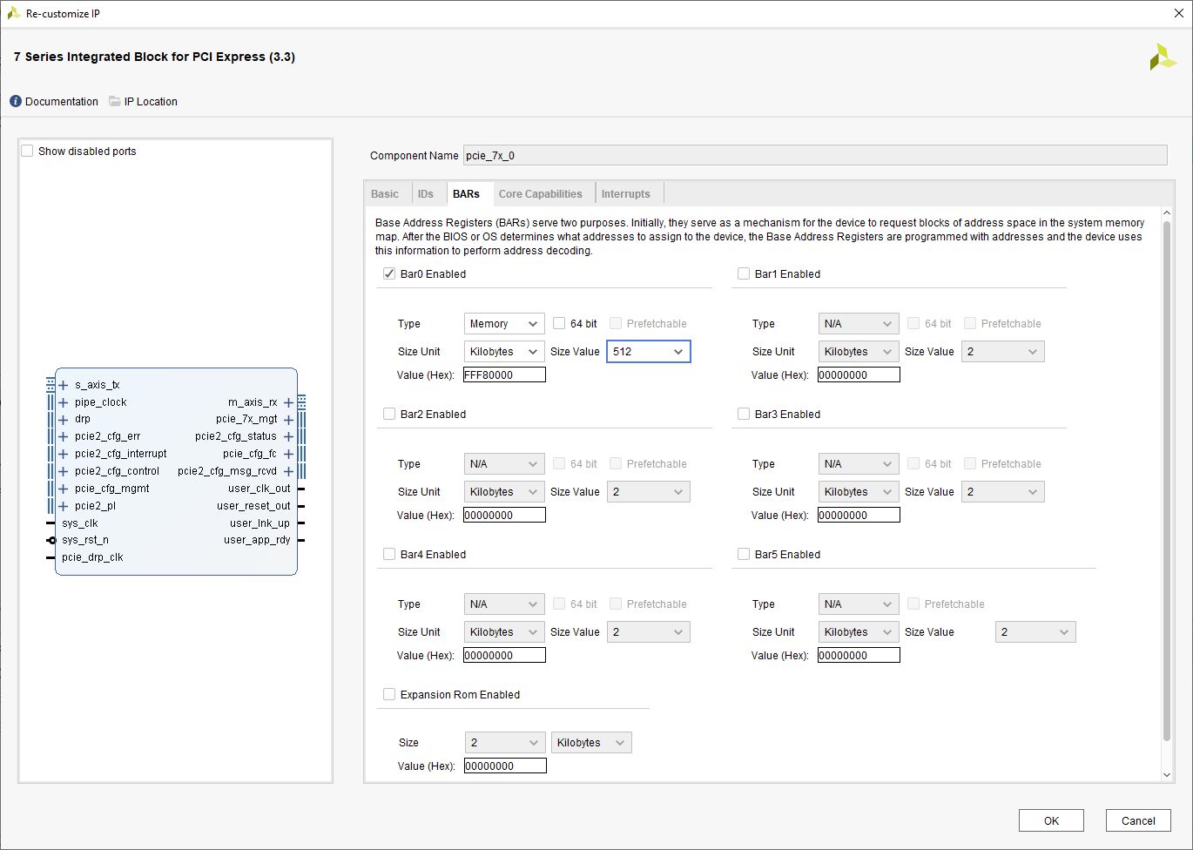This screenshot has height=850, width=1193.
Task: Switch to the Core Capabilities tab
Action: pos(540,194)
